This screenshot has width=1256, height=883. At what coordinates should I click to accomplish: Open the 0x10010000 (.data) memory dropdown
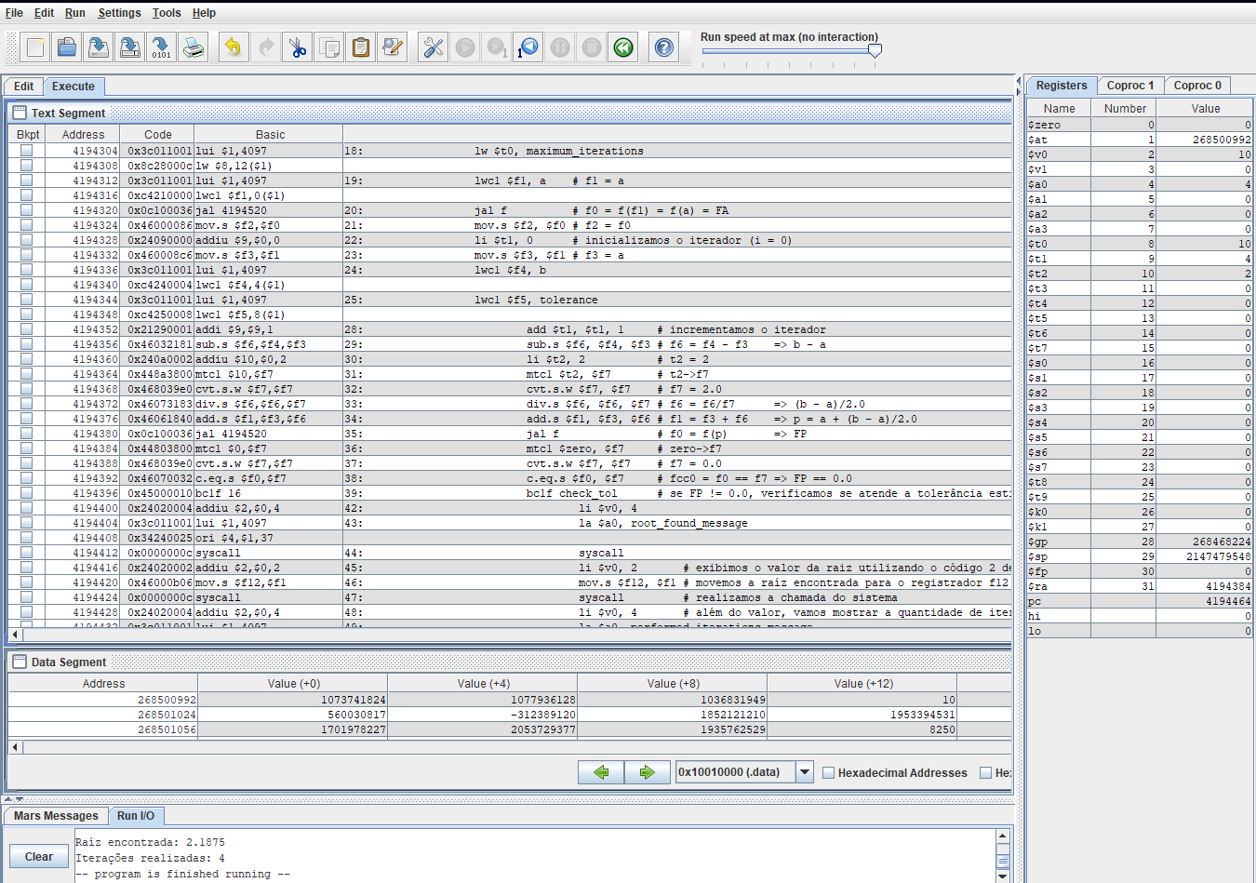(805, 772)
